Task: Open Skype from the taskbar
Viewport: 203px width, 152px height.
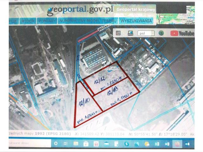Action: [127, 144]
